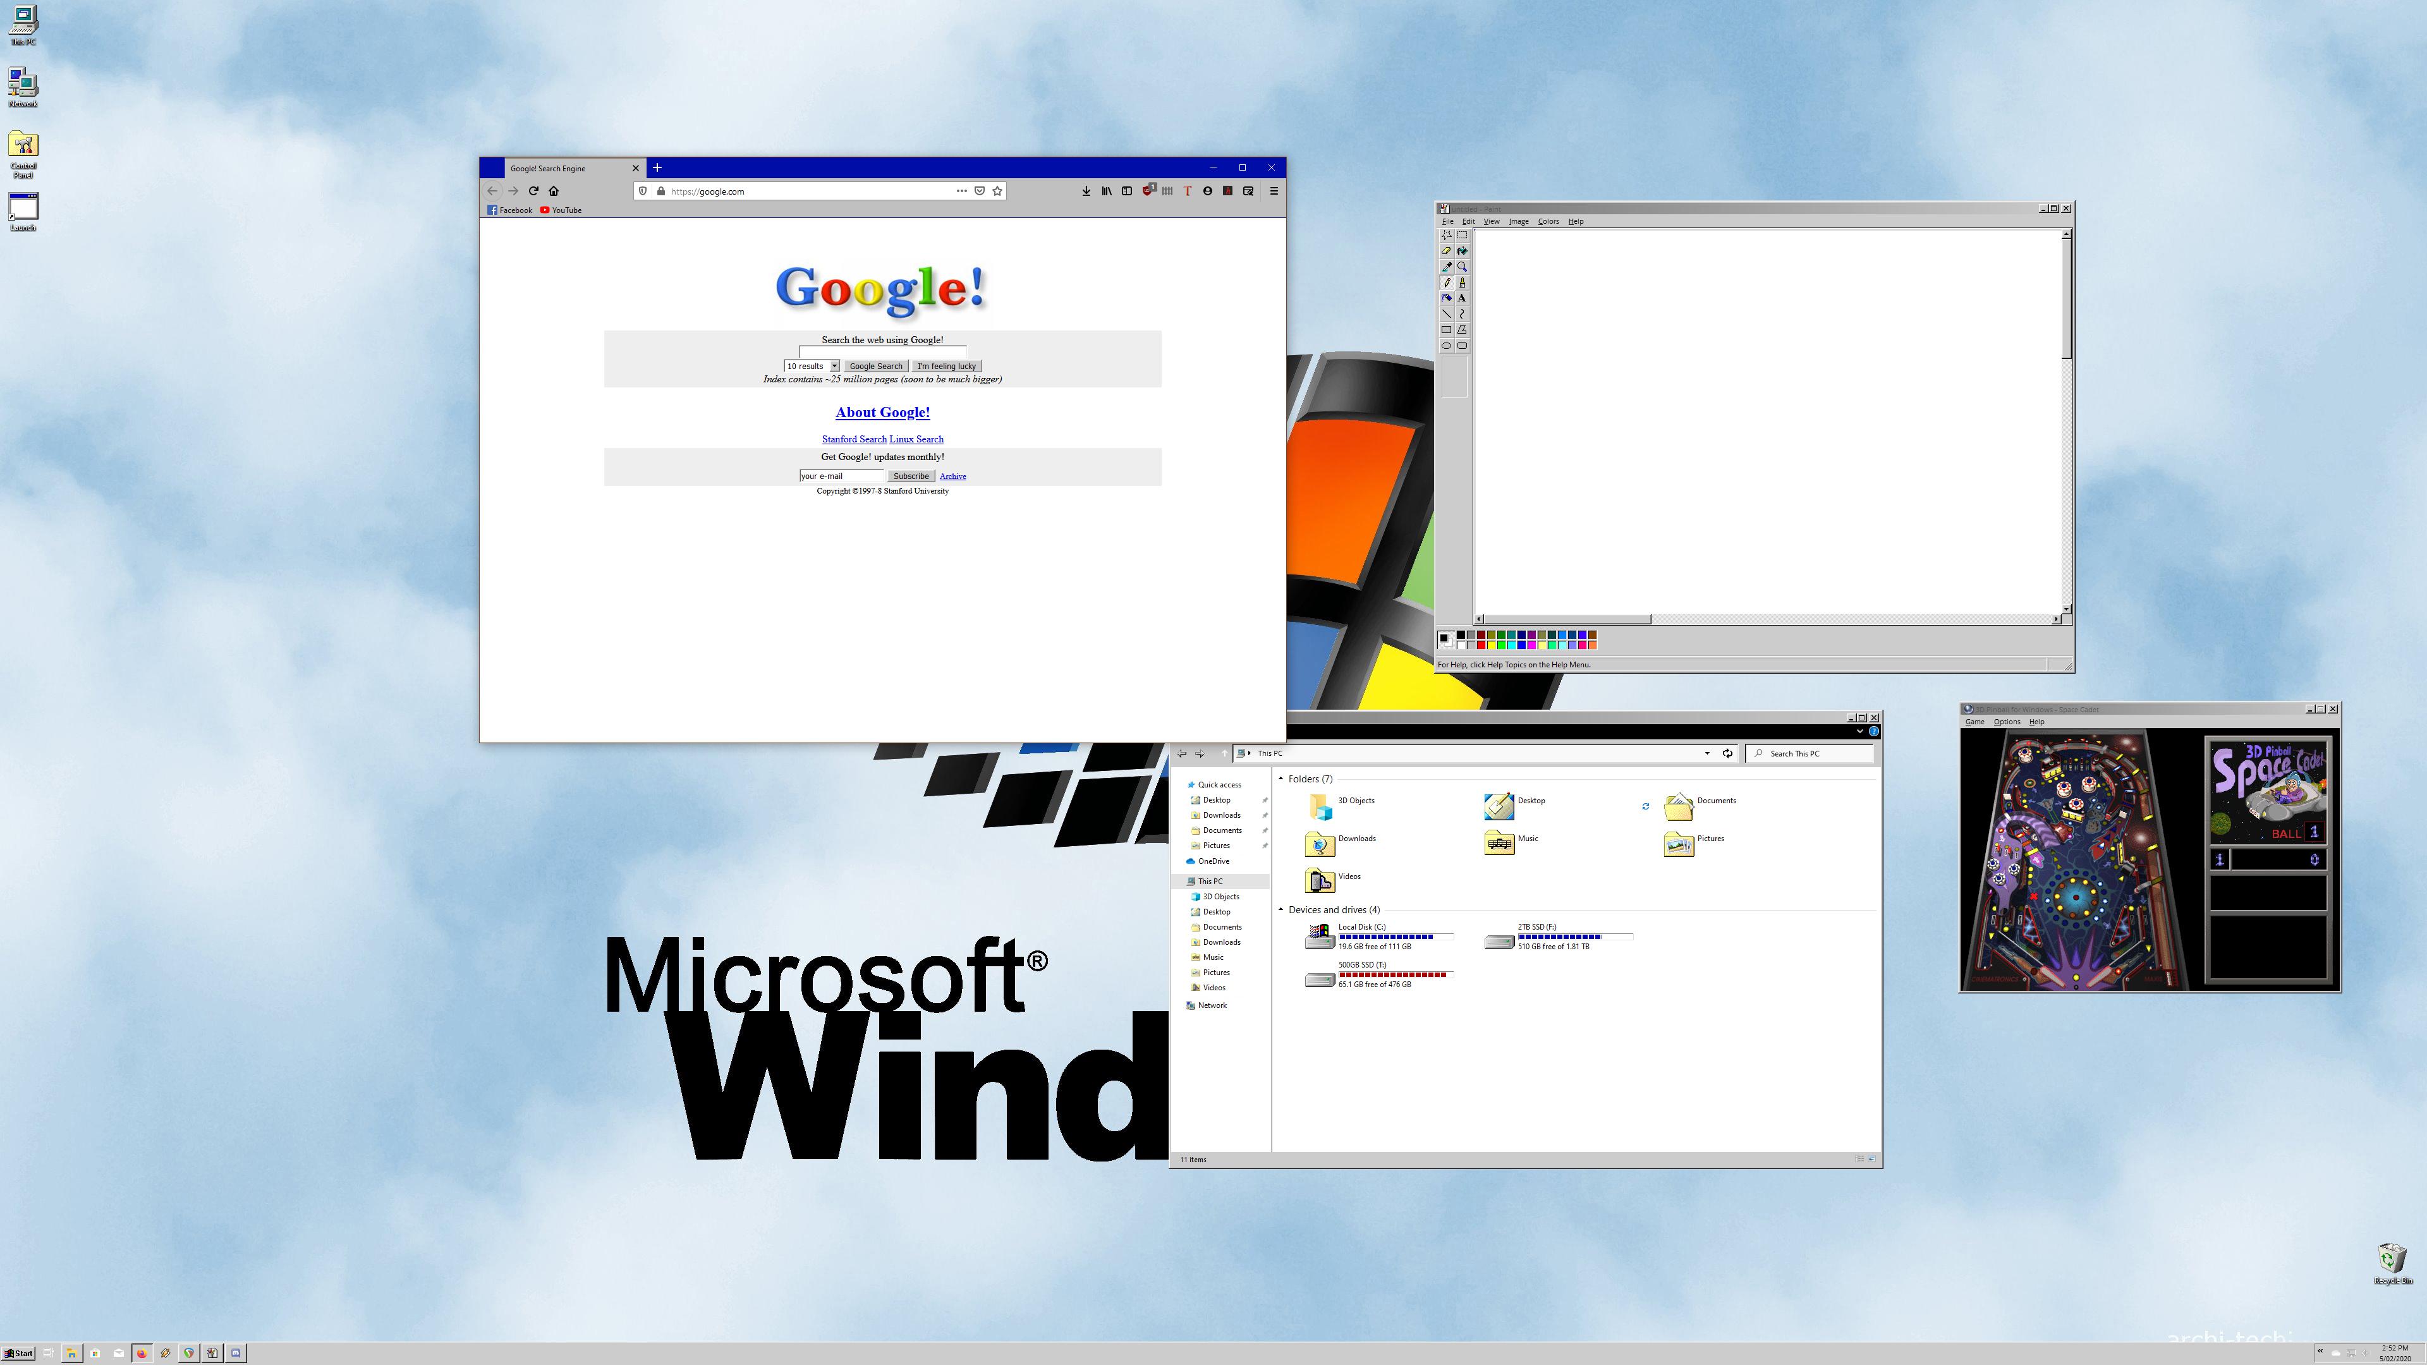Open the Colors menu in MS Paint

[1547, 222]
